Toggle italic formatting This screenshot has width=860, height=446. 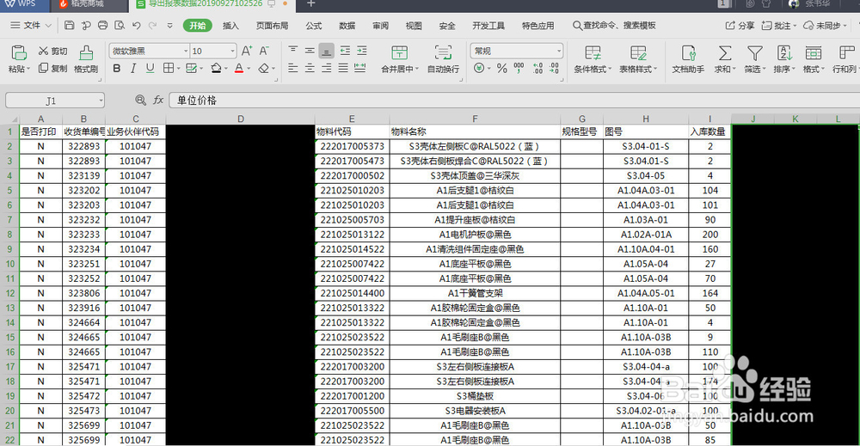click(x=133, y=69)
